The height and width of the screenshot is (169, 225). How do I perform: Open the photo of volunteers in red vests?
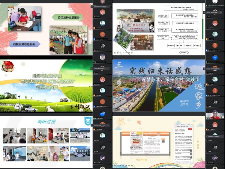tap(71, 40)
